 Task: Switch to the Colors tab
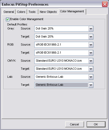(x=21, y=12)
